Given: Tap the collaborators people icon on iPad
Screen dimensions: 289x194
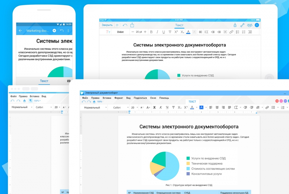Looking at the screenshot, I should 250,25.
